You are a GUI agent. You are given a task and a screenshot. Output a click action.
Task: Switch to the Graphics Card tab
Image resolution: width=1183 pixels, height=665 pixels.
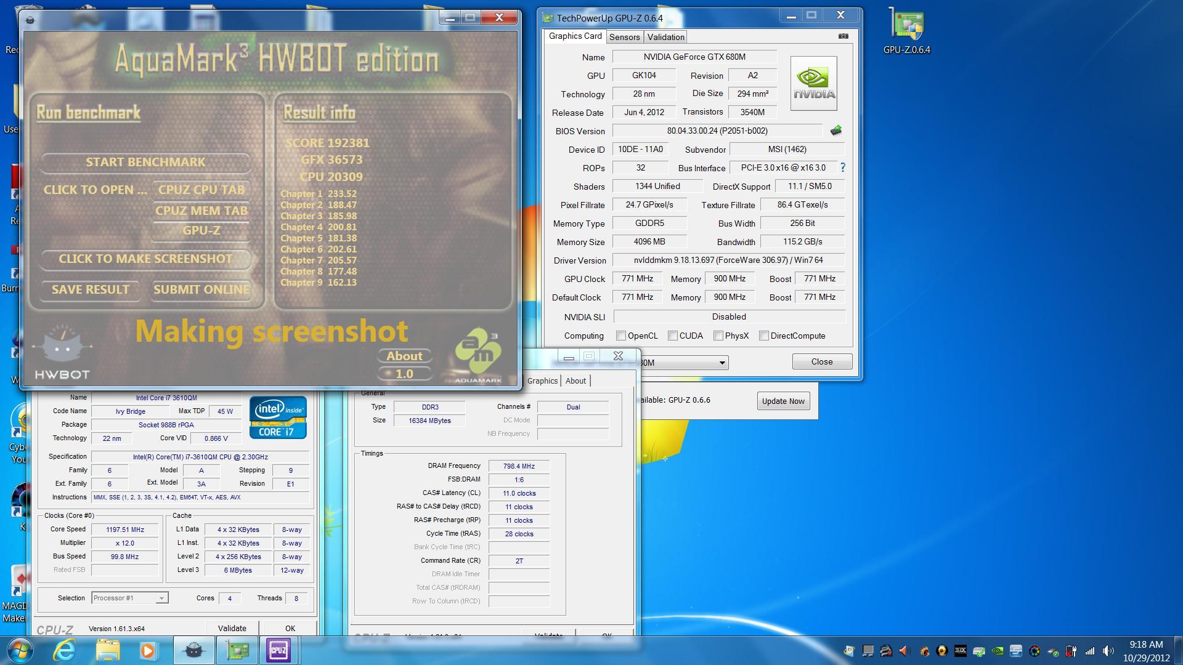point(575,36)
